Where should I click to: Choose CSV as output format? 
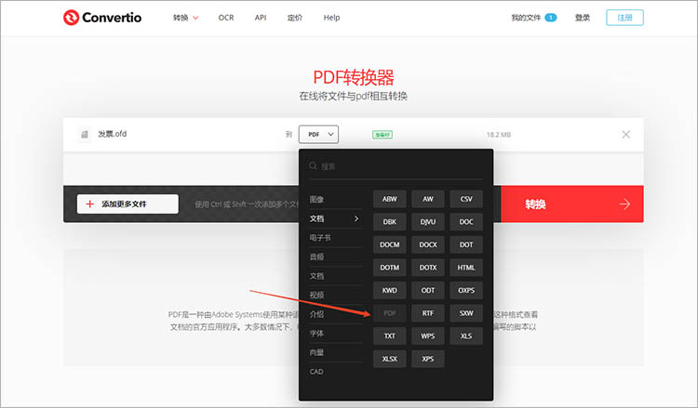(x=466, y=199)
